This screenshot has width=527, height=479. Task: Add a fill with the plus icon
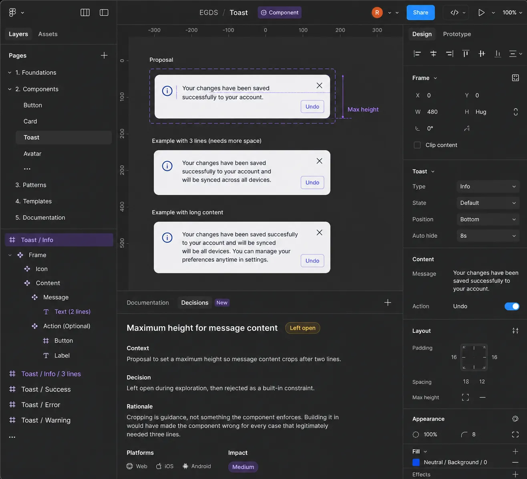[x=515, y=451]
